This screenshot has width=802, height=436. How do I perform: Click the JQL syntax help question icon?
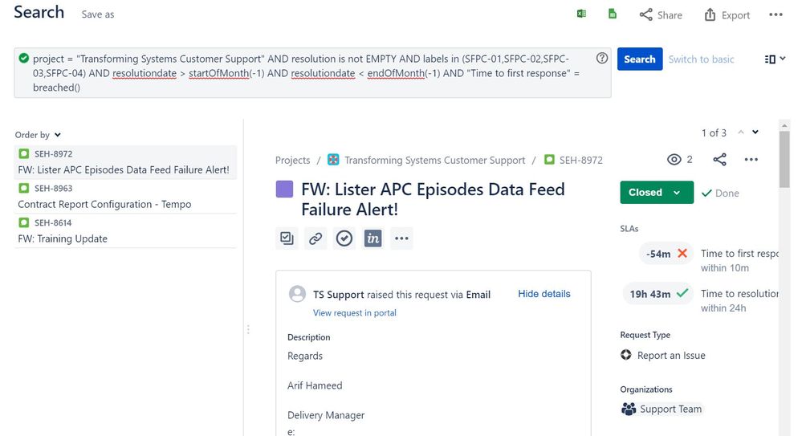pyautogui.click(x=602, y=58)
